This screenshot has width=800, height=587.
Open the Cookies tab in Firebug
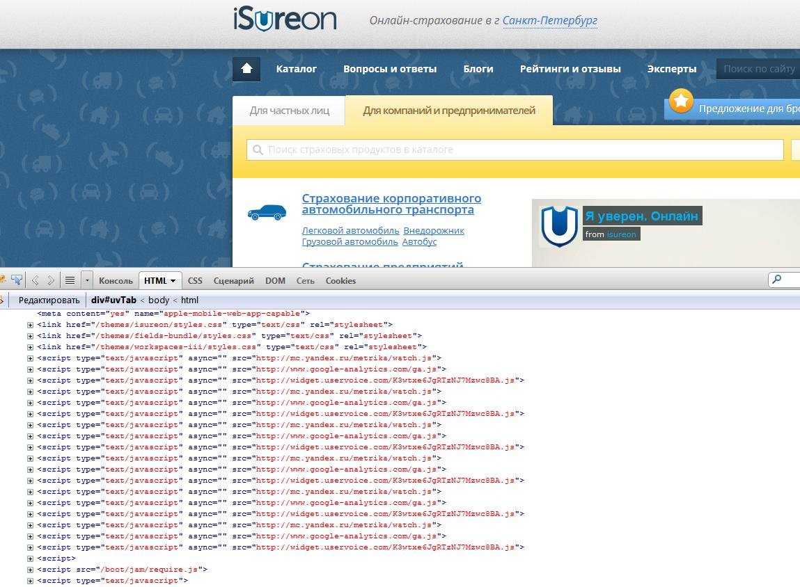point(340,281)
